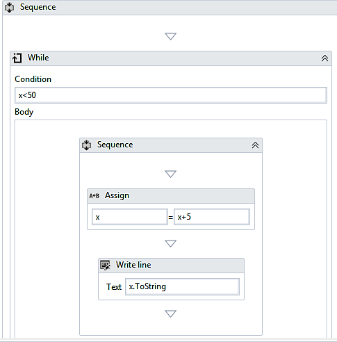Select the Assign activity header

coord(171,196)
